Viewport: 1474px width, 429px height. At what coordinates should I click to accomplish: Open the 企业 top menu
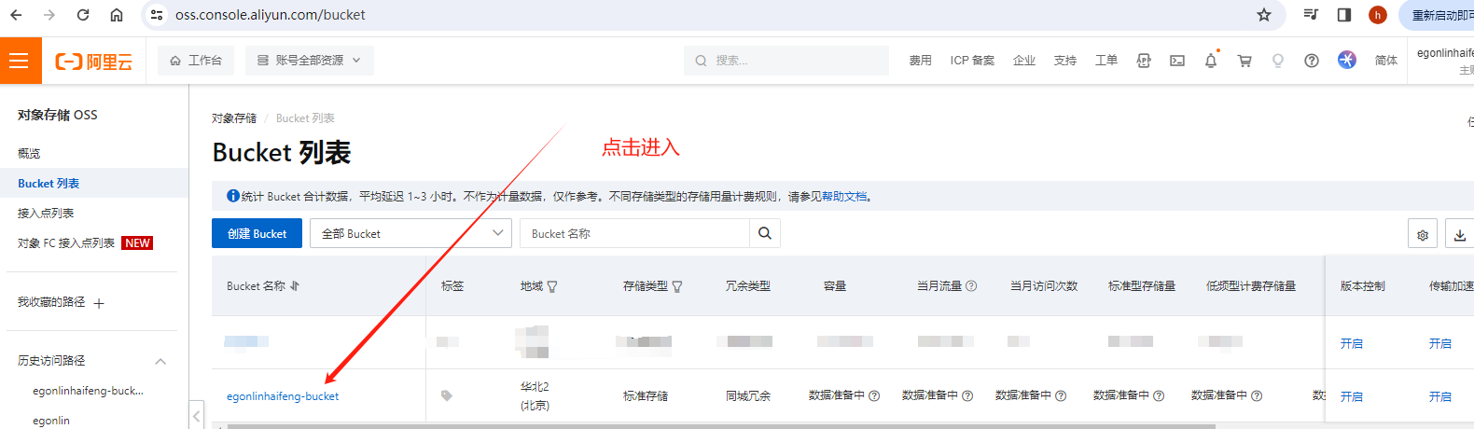1024,61
